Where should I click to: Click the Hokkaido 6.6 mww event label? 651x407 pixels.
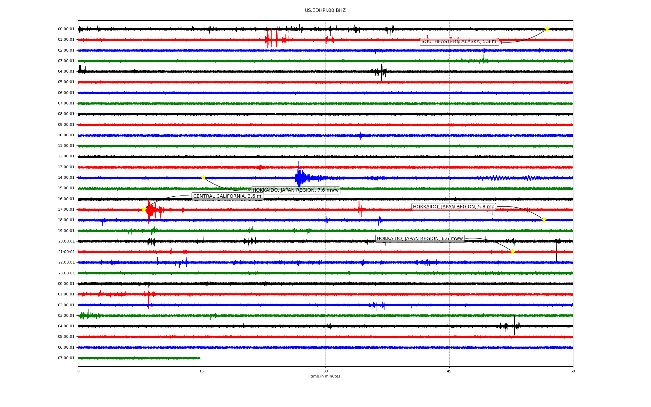[419, 239]
